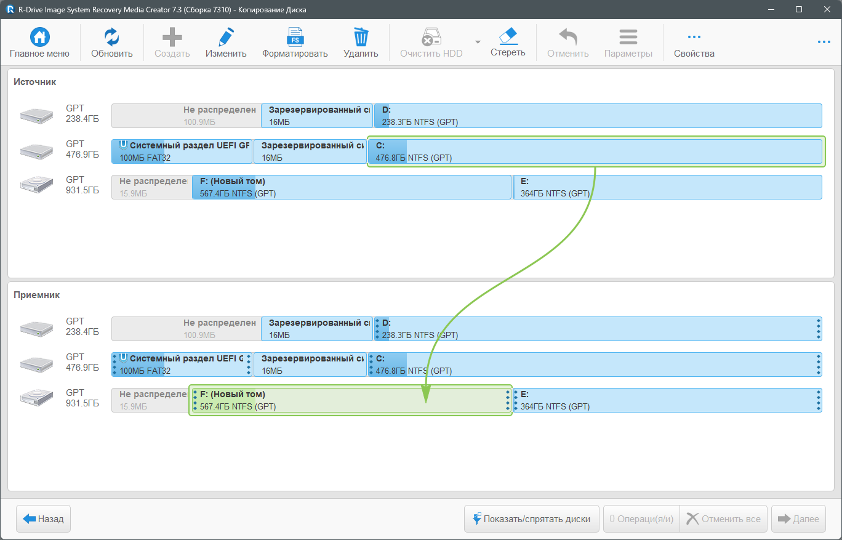This screenshot has height=540, width=842.
Task: Pick destination partition F: (Новый том)
Action: (x=350, y=400)
